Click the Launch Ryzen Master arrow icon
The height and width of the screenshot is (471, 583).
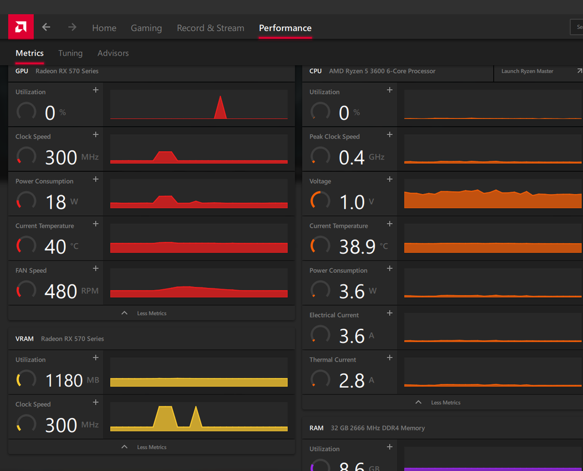click(x=579, y=71)
